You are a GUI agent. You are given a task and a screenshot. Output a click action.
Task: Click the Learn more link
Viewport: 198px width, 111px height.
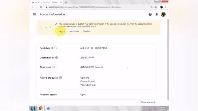click(x=74, y=31)
